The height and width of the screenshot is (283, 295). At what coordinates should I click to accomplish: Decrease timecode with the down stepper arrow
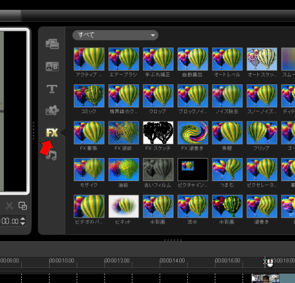coord(23,223)
